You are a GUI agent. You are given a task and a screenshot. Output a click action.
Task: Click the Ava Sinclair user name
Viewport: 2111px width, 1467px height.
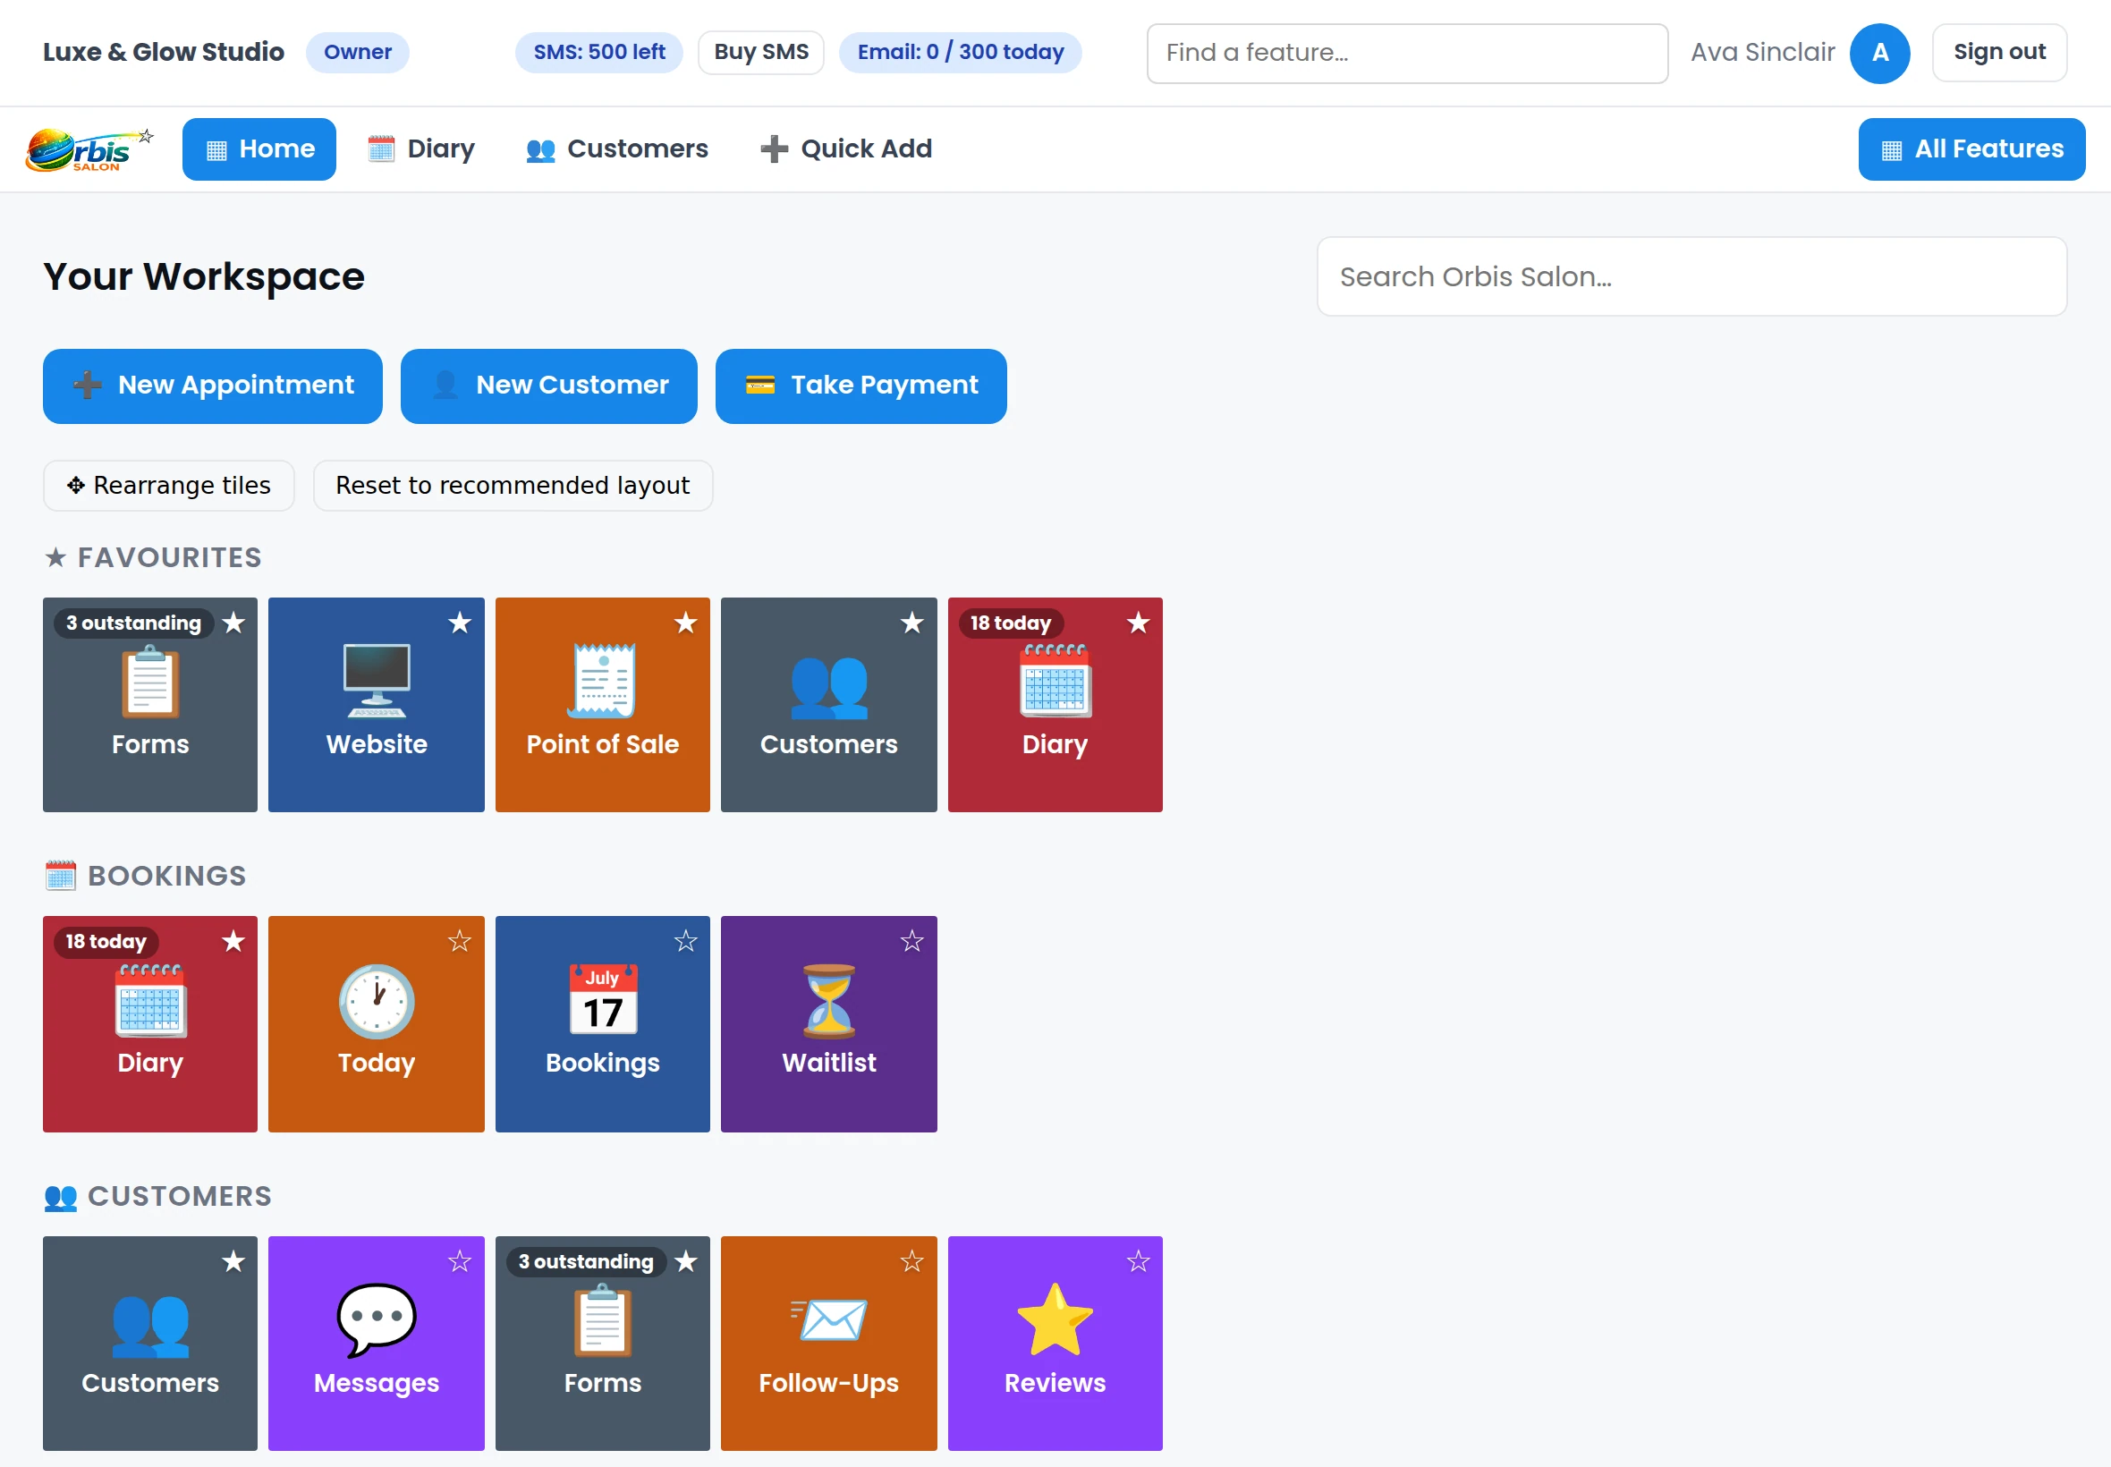(1763, 53)
